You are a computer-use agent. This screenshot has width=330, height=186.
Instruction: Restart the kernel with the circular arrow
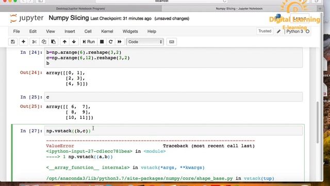tap(111, 42)
